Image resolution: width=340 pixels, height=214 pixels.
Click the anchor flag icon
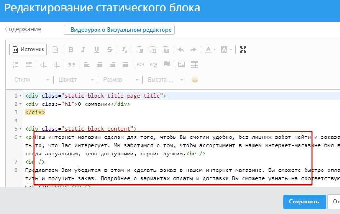click(x=167, y=65)
